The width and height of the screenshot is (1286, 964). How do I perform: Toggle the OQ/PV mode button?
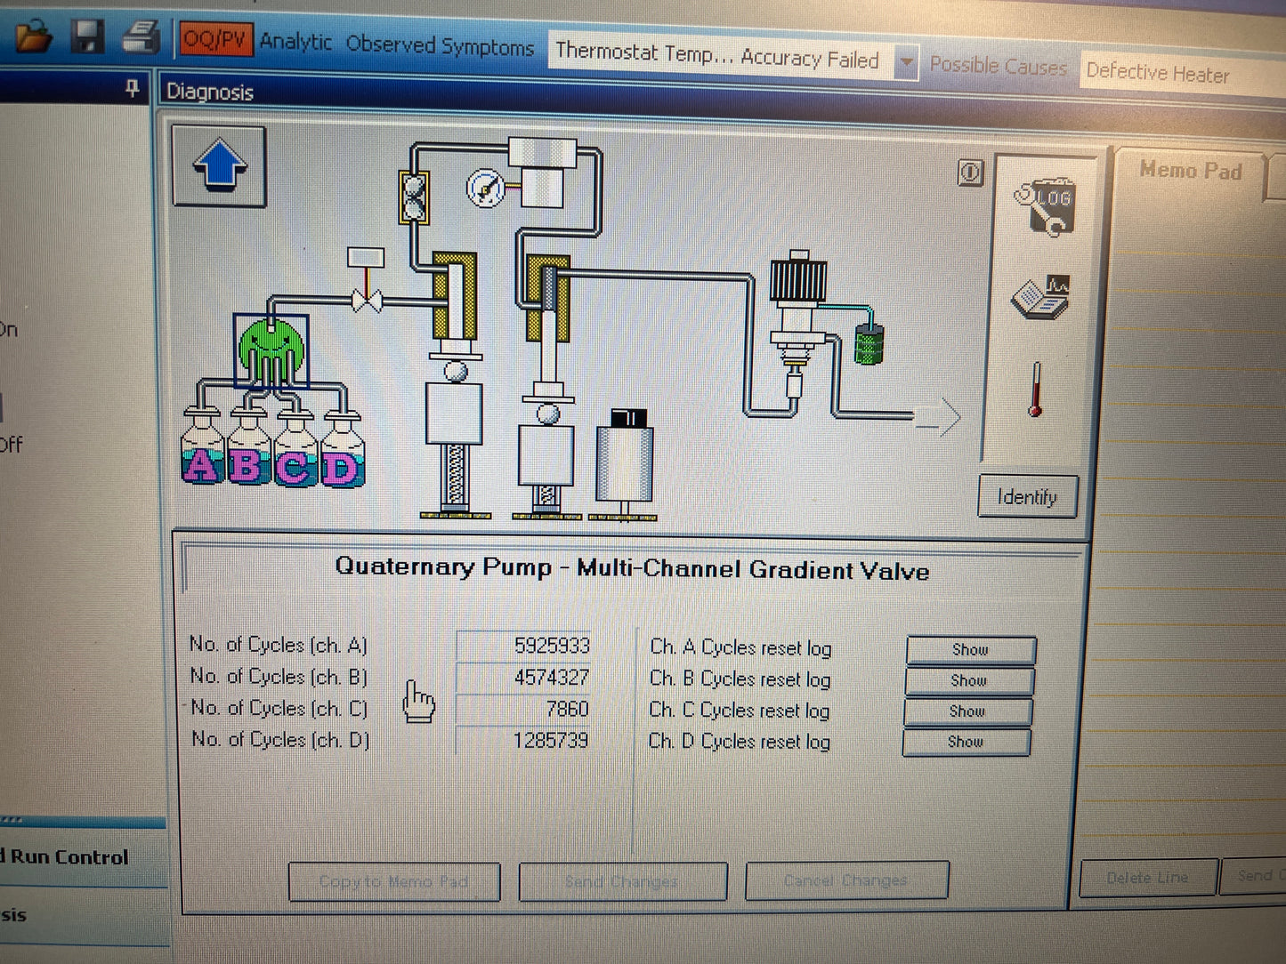(x=215, y=39)
